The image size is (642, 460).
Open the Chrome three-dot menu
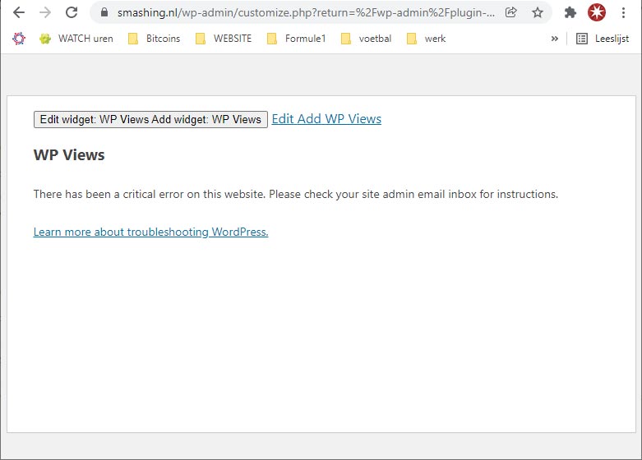pos(623,12)
